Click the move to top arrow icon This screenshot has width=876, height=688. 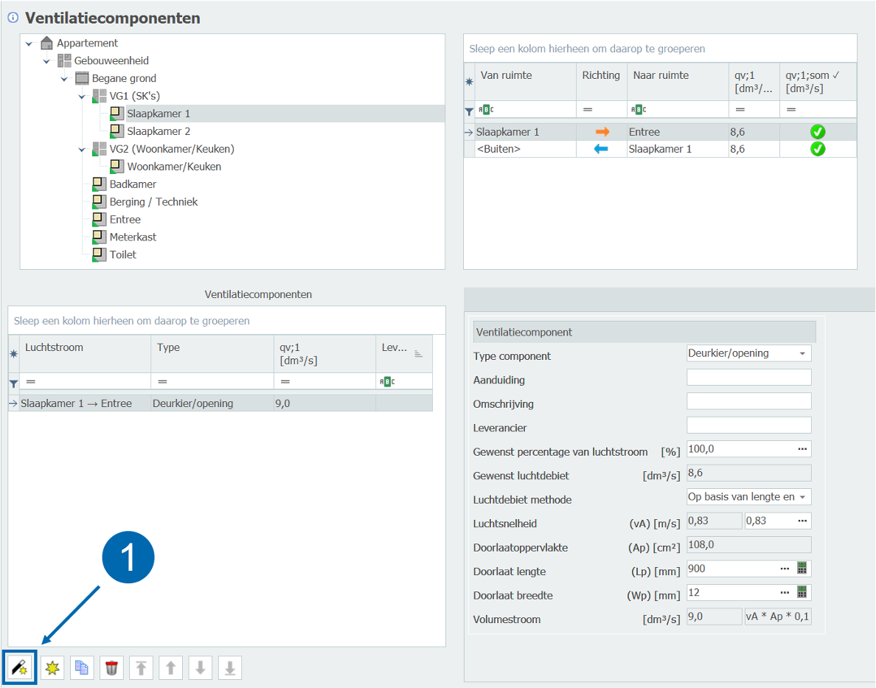pos(141,668)
